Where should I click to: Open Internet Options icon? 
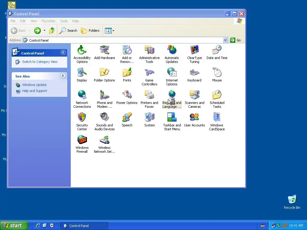(x=172, y=77)
